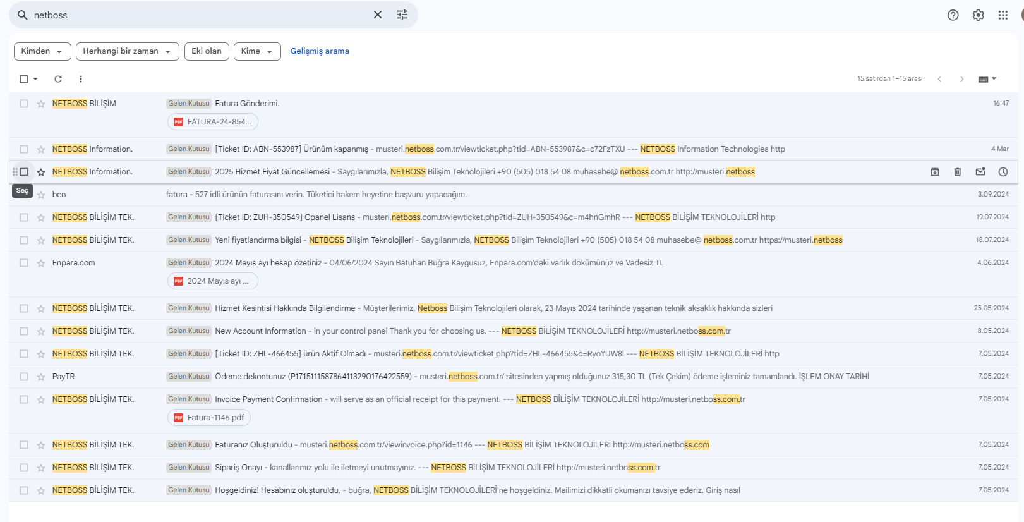Screen dimensions: 1024x522
Task: Select the PayTR email checkbox
Action: tap(24, 377)
